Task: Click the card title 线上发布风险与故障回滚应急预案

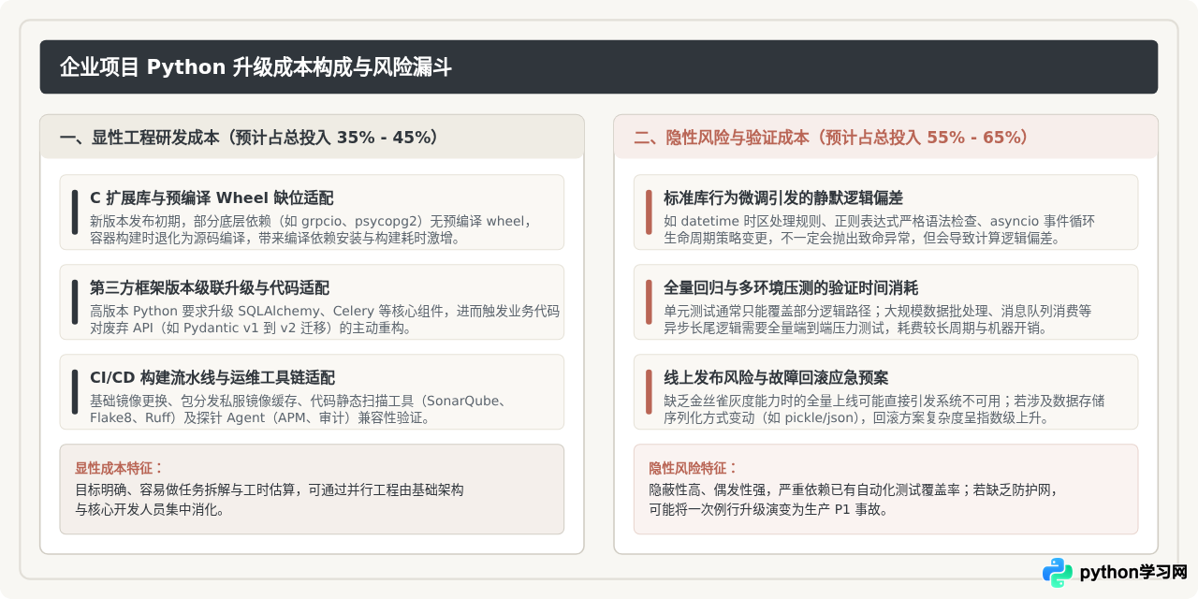Action: (777, 378)
